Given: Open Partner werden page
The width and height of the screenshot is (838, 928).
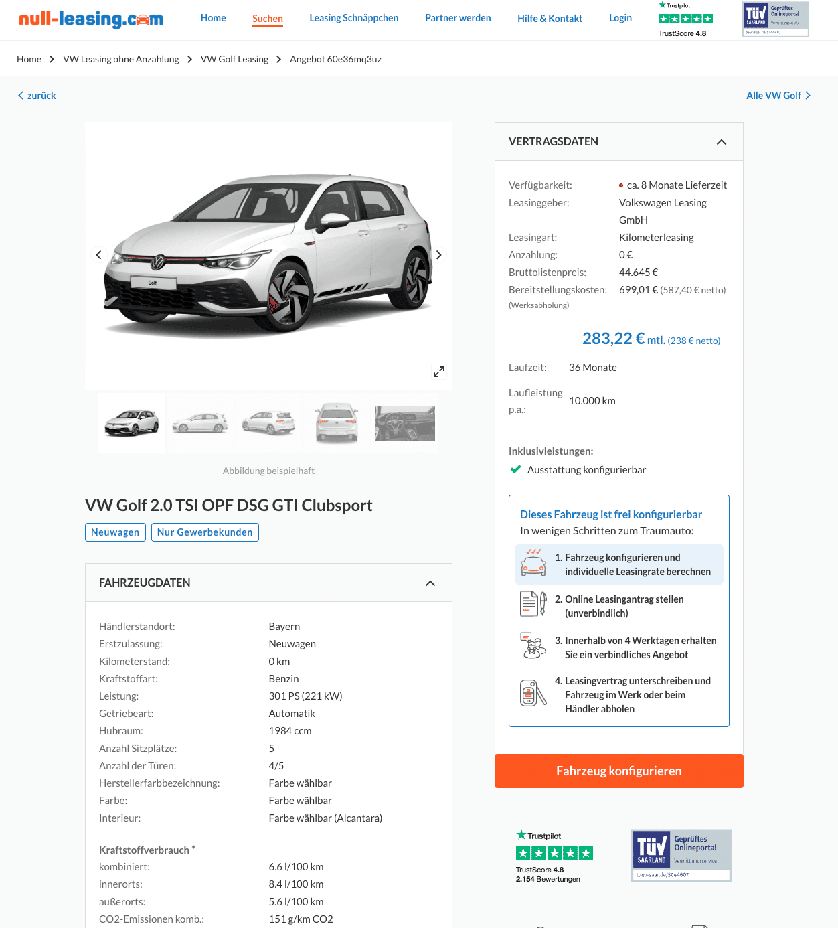Looking at the screenshot, I should coord(458,18).
